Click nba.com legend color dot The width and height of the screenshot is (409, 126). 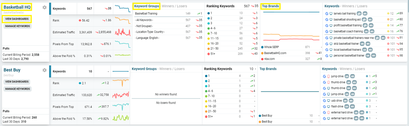[x=262, y=59]
